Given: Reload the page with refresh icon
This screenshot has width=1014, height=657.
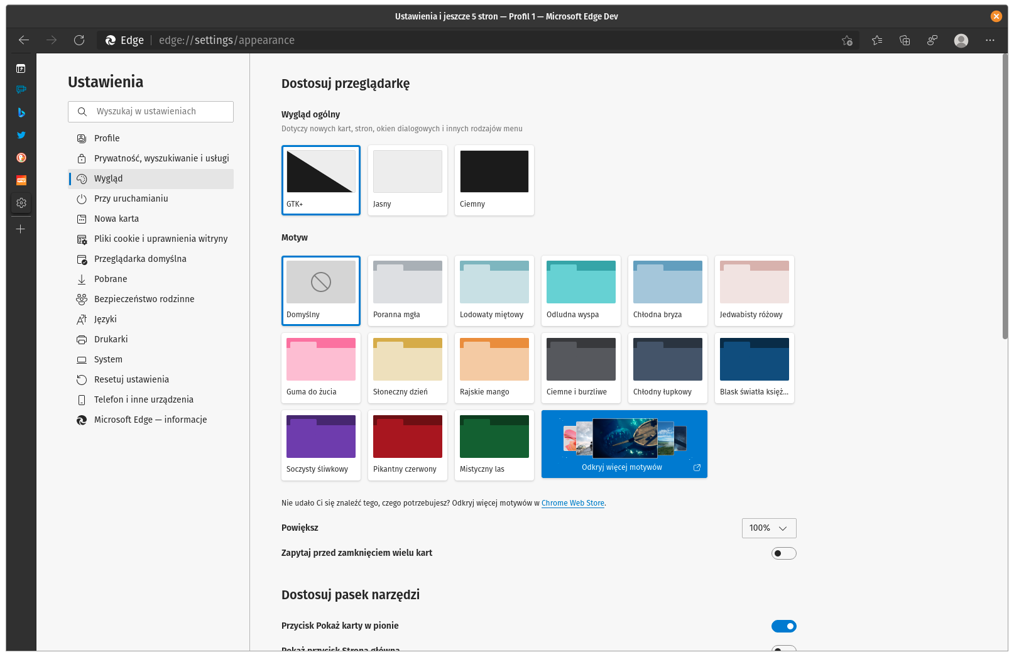Looking at the screenshot, I should click(79, 40).
